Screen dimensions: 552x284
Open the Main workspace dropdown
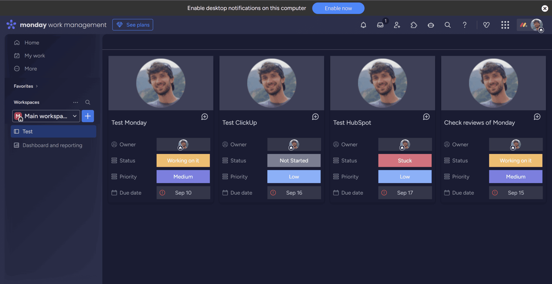point(46,116)
